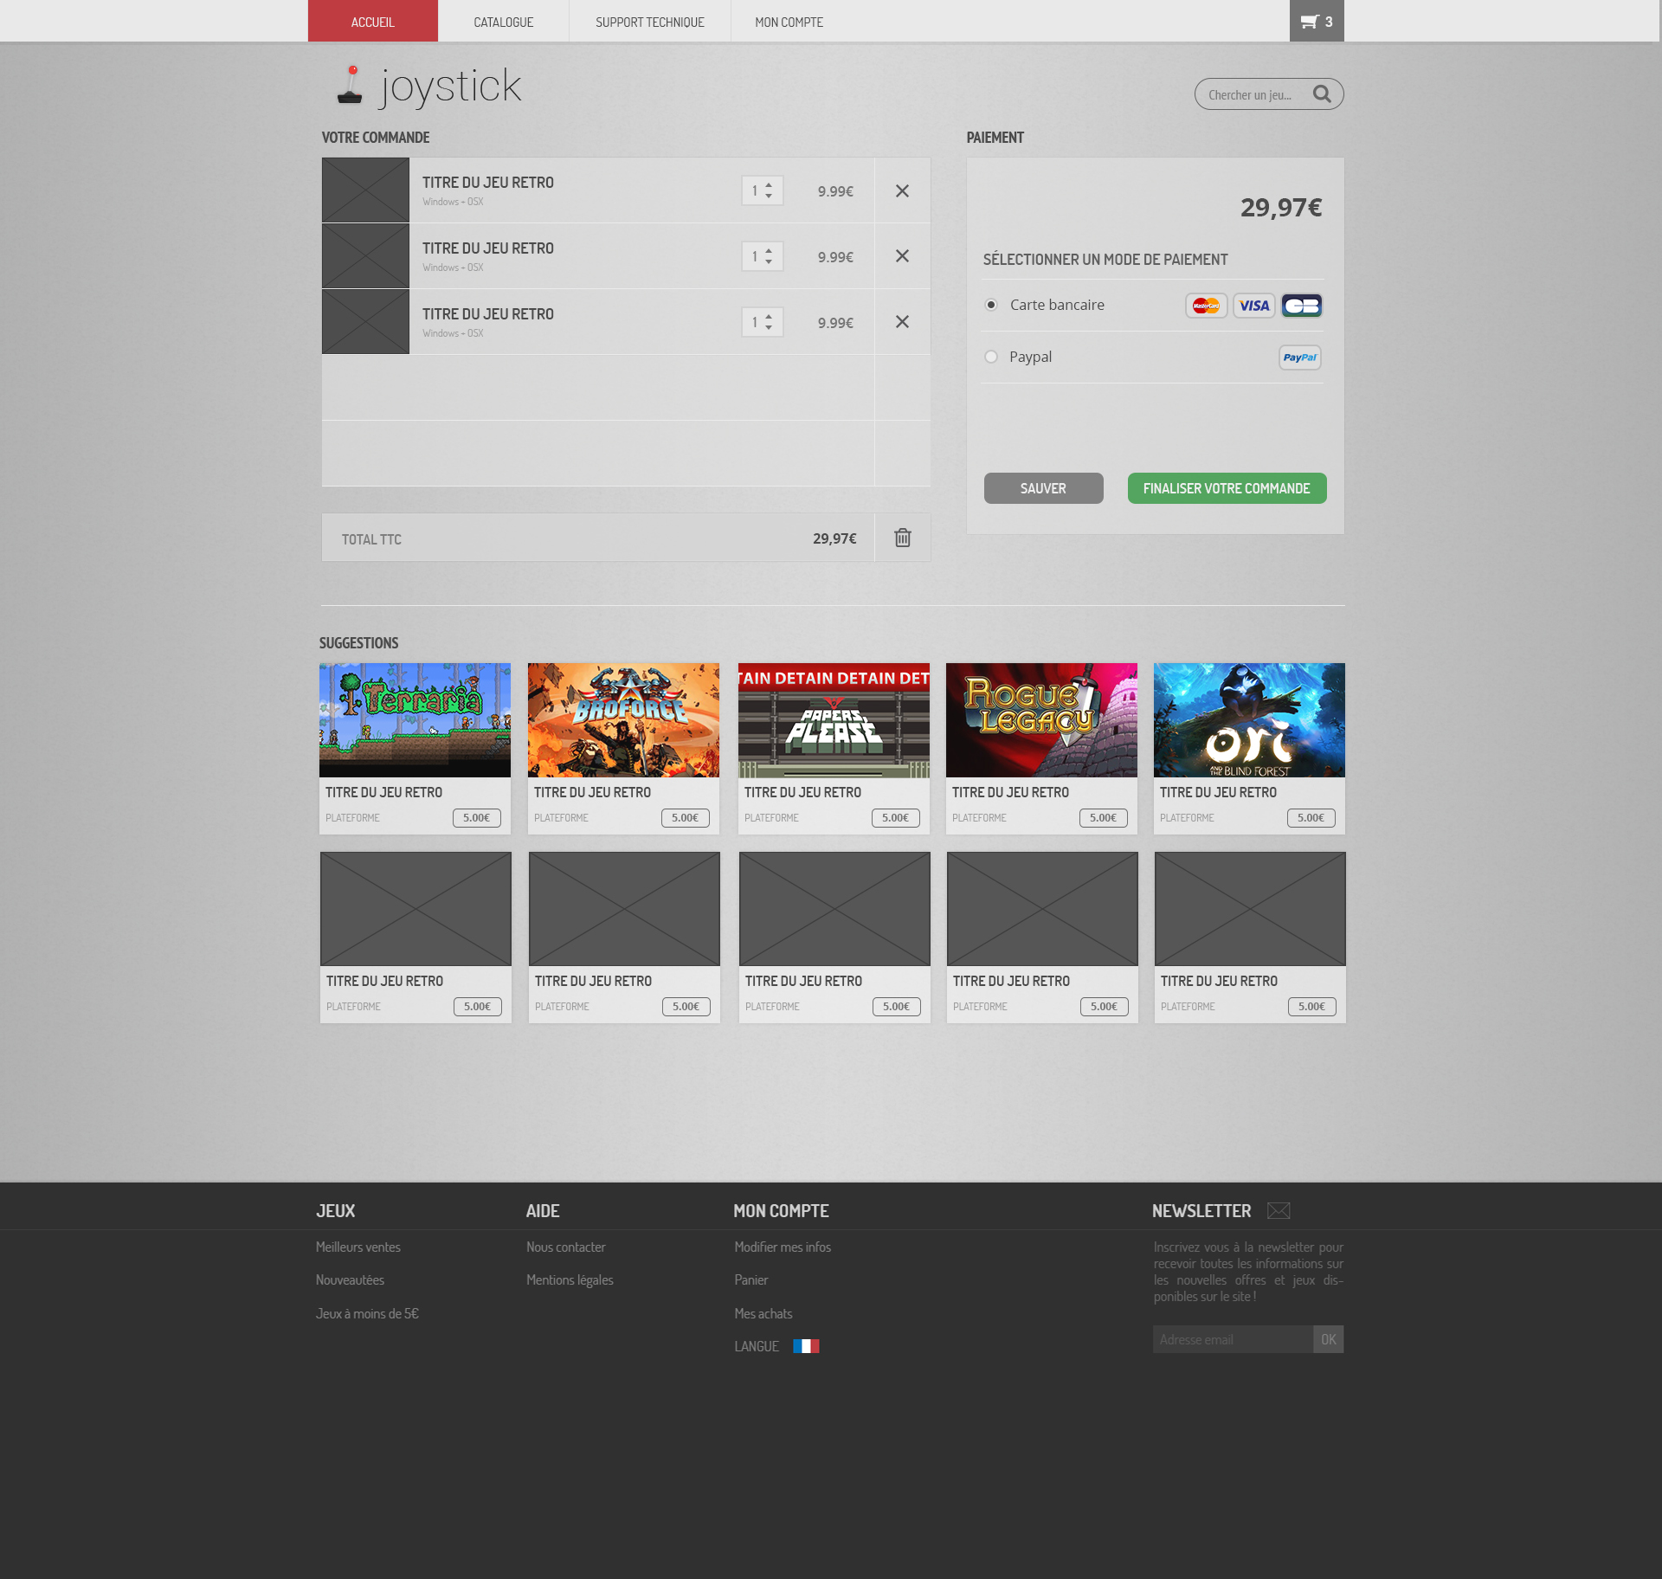Remove third game with X icon
This screenshot has width=1662, height=1579.
point(902,322)
